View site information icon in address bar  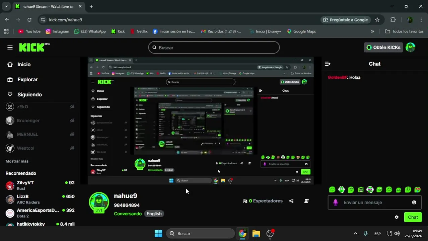coord(43,20)
